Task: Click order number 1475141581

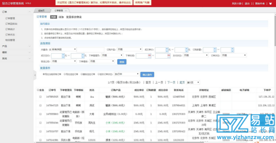Action: pyautogui.click(x=52, y=140)
